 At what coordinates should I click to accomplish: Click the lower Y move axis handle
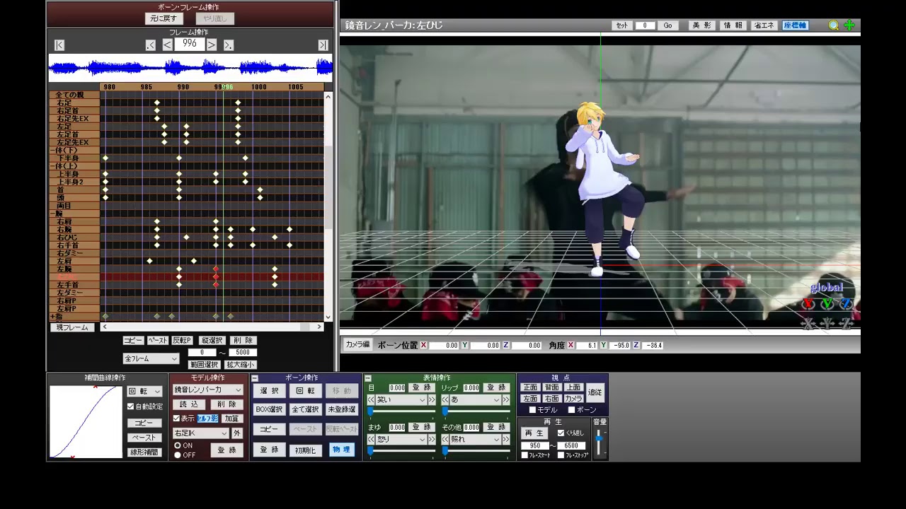[x=827, y=324]
